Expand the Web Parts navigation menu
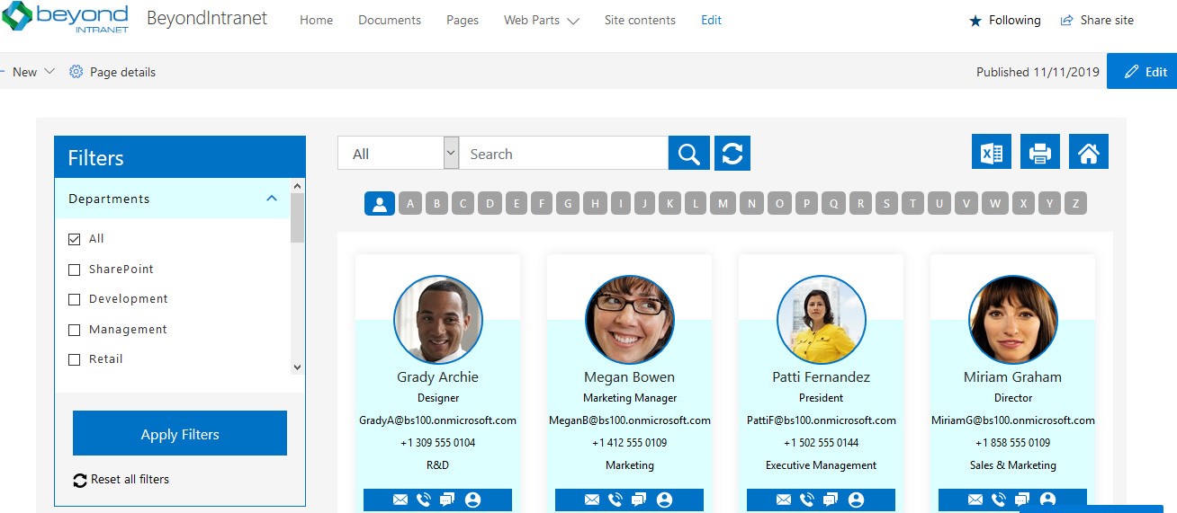The height and width of the screenshot is (513, 1177). 541,20
